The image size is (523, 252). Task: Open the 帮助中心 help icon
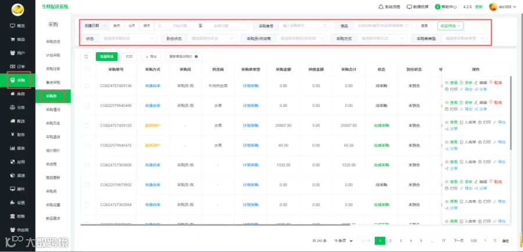pyautogui.click(x=438, y=6)
